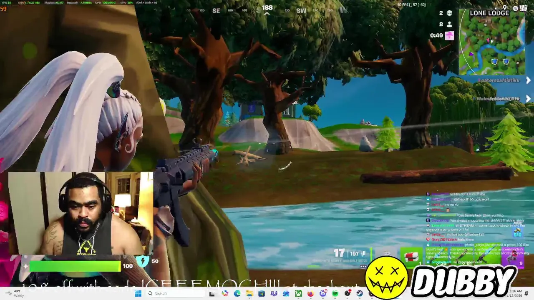Expand the paterasaftistiku teammate entry arrow
Screen dimensions: 534x300
[x=528, y=80]
